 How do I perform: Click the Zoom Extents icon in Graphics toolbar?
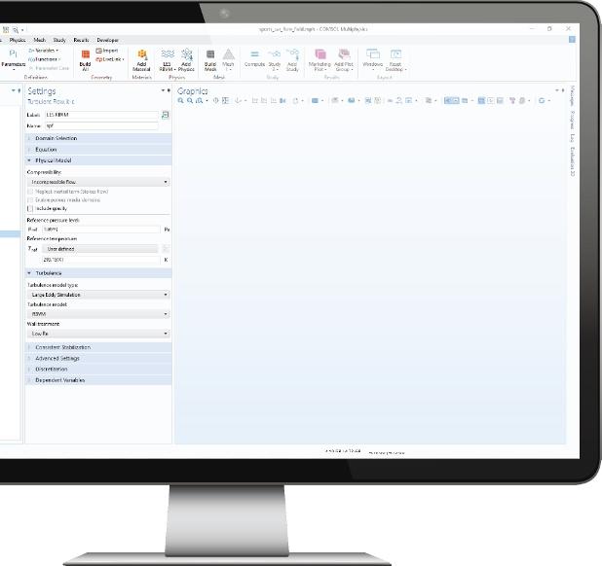225,101
